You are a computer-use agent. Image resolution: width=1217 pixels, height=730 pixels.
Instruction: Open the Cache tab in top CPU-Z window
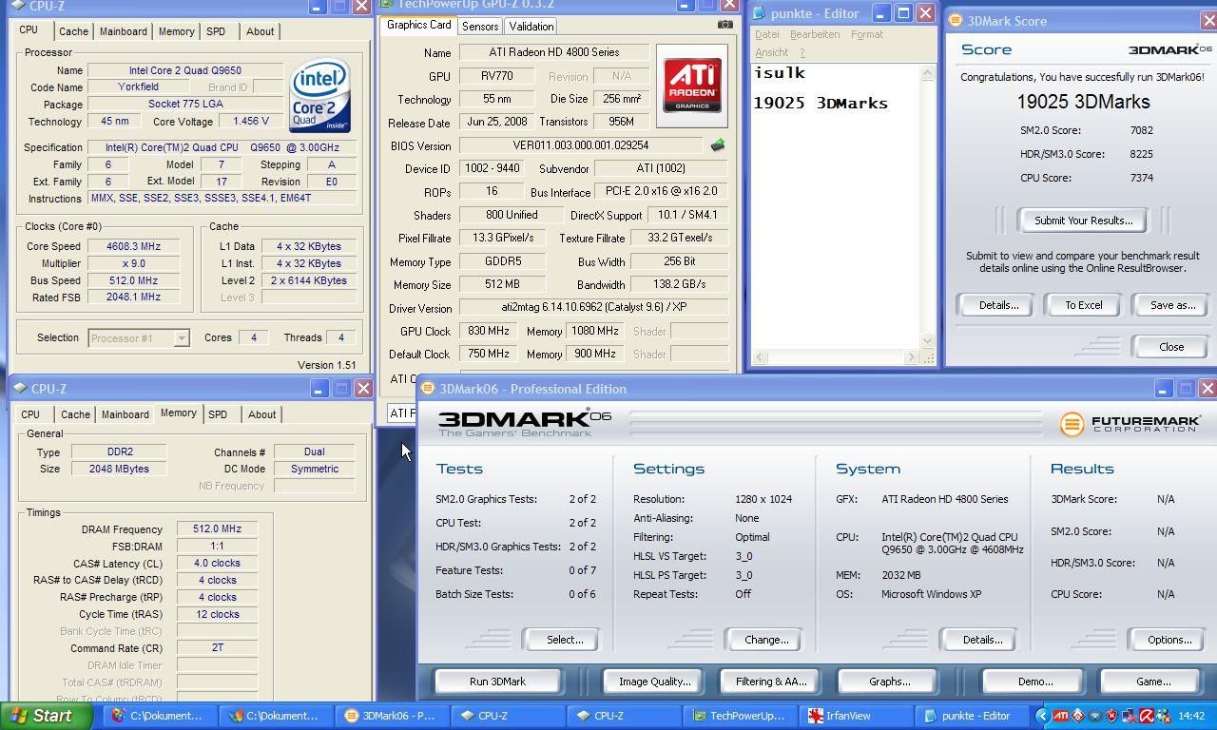73,31
